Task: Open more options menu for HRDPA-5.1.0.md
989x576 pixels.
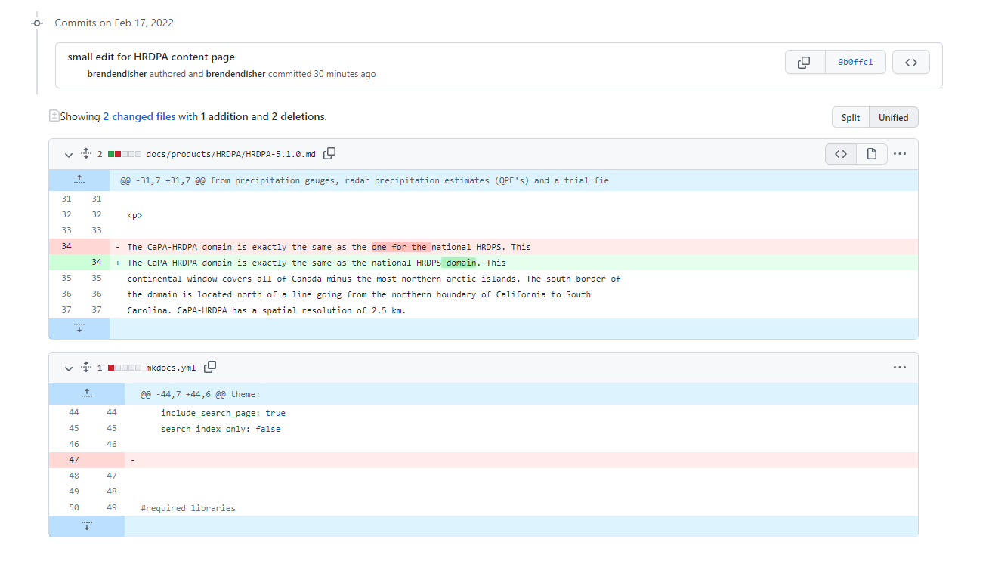Action: tap(899, 154)
